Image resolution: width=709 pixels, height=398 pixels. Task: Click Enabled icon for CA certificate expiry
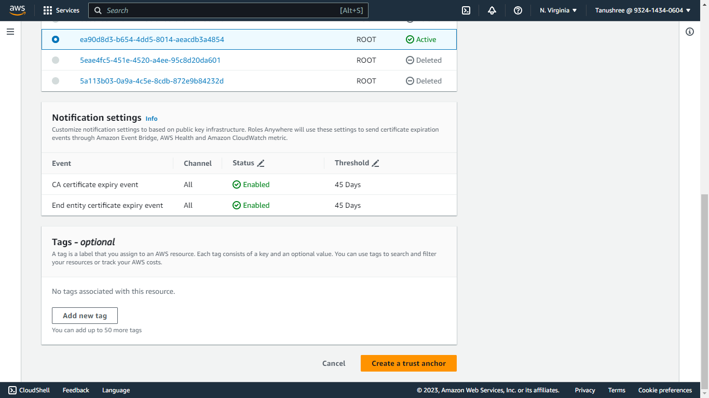237,184
